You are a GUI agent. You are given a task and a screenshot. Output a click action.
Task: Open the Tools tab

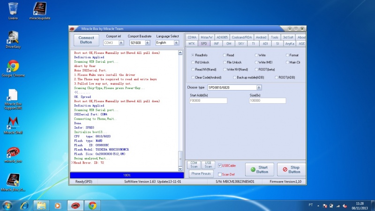[x=275, y=38]
